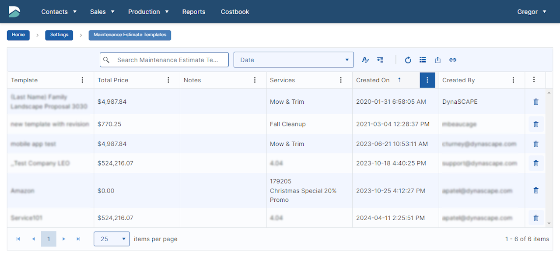The height and width of the screenshot is (260, 560).
Task: Expand the Sales menu
Action: pyautogui.click(x=102, y=12)
